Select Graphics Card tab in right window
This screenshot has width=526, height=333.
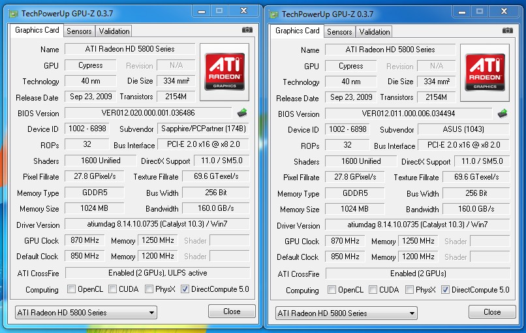(297, 31)
